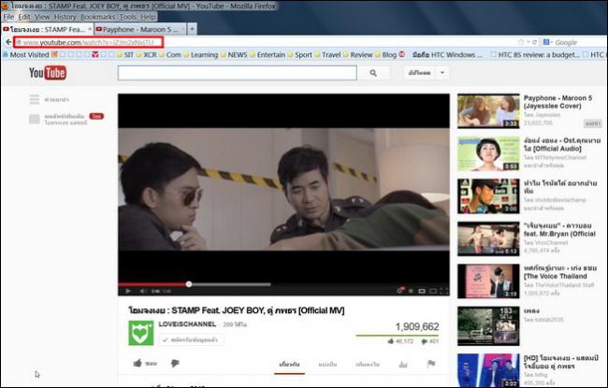Mute video with the speaker icon
The height and width of the screenshot is (388, 608).
pyautogui.click(x=143, y=291)
